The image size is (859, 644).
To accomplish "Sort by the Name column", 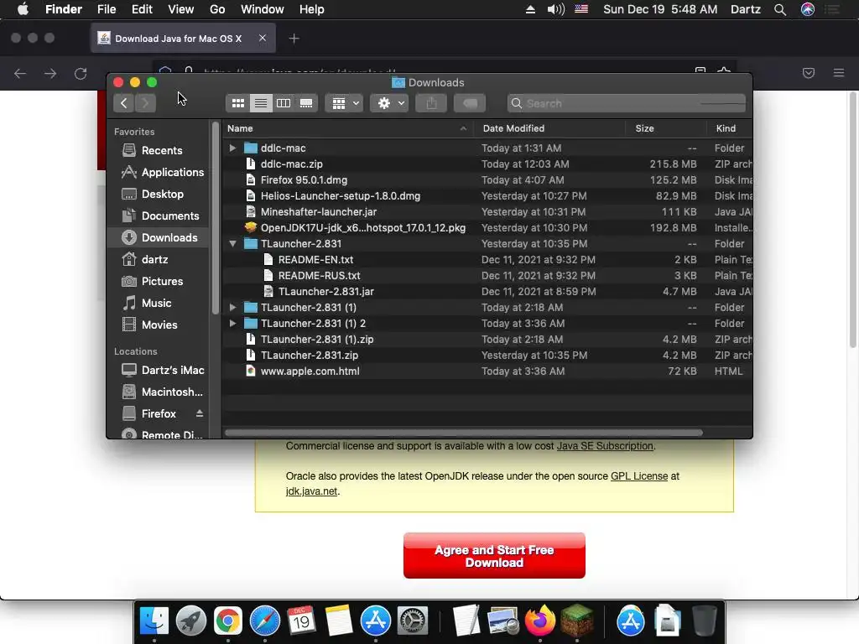I will pyautogui.click(x=348, y=128).
